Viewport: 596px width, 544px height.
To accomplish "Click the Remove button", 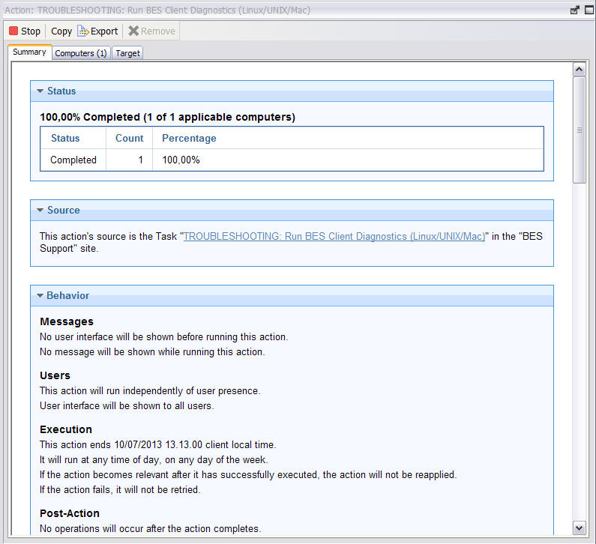I will (x=151, y=31).
